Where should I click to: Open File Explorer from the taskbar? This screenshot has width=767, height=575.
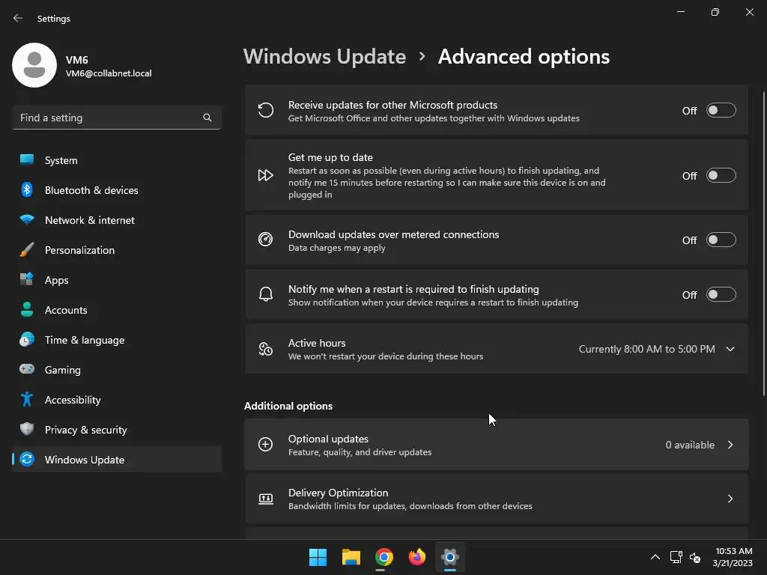click(351, 557)
